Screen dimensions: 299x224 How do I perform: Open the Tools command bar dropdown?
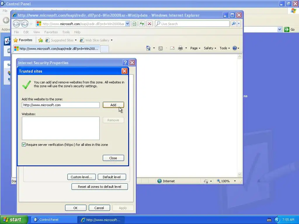click(x=225, y=48)
